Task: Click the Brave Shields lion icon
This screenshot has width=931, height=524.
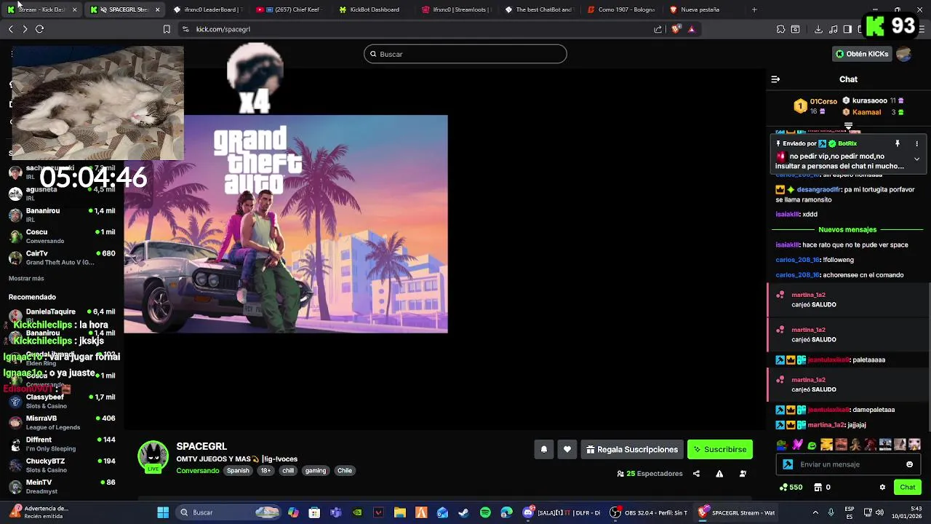Action: pyautogui.click(x=676, y=29)
